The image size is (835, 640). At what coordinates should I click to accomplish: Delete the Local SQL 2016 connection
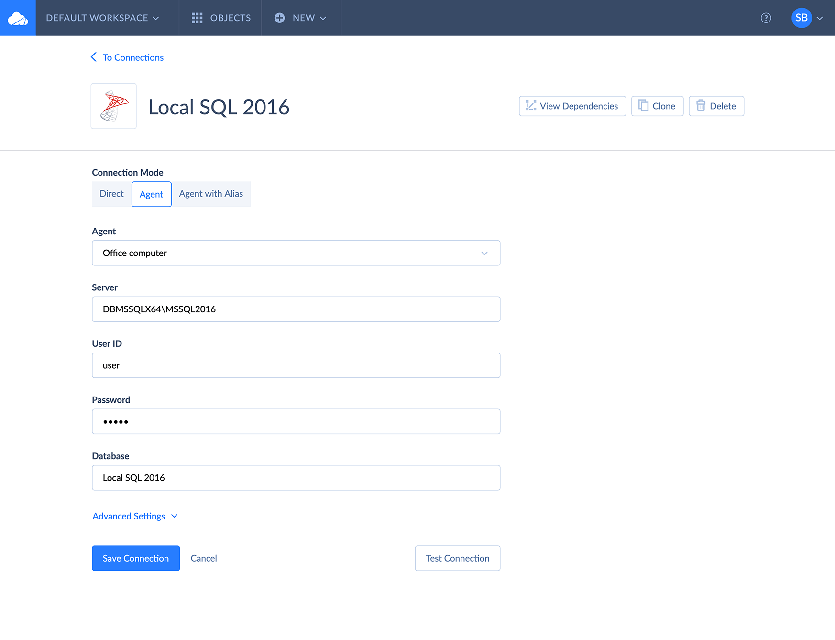click(x=716, y=106)
